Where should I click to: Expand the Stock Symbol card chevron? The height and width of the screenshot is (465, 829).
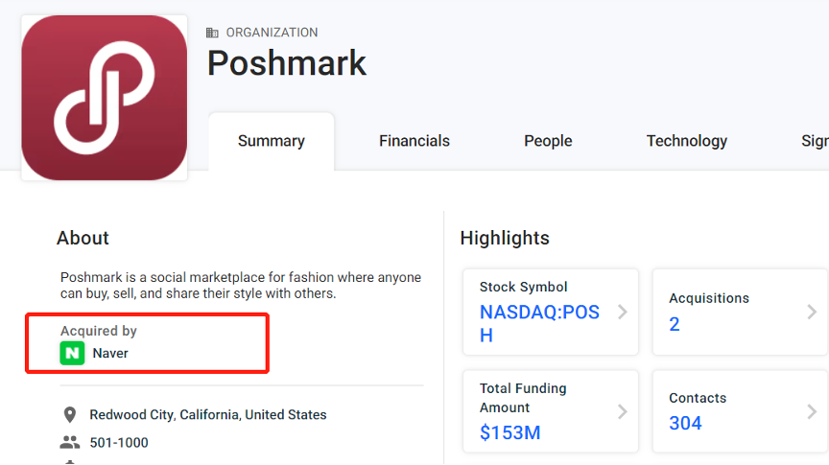point(623,313)
